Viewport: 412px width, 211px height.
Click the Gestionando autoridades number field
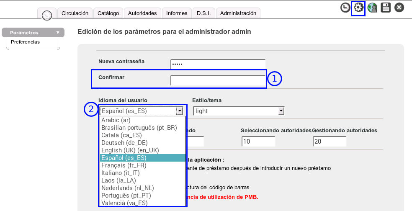coord(329,142)
